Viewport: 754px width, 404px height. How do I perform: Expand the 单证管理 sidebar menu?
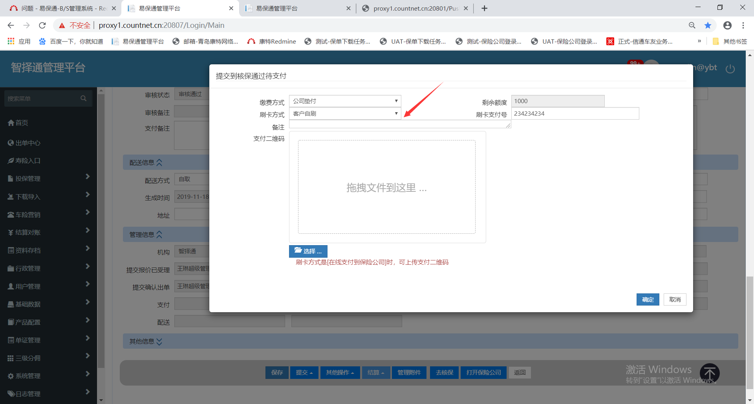(48, 340)
